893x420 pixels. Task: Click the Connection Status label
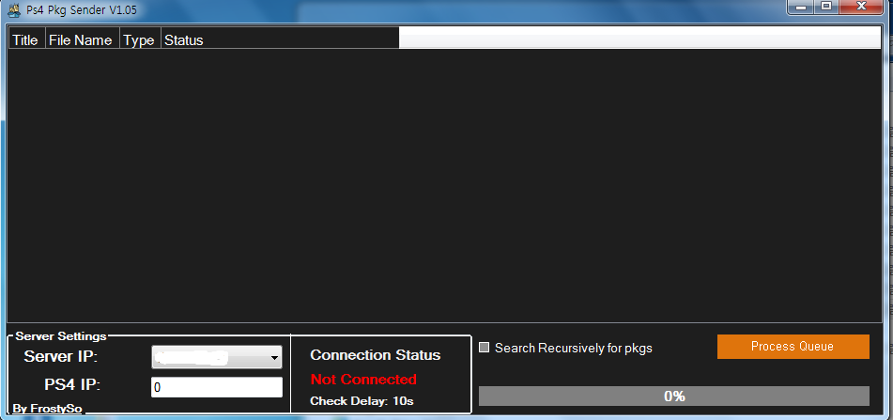coord(376,355)
